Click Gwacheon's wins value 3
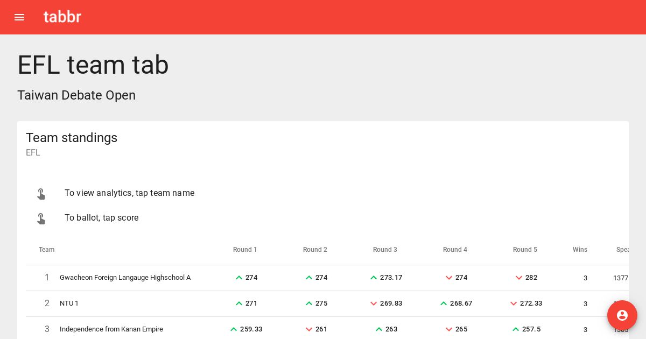This screenshot has height=339, width=646. pos(585,278)
